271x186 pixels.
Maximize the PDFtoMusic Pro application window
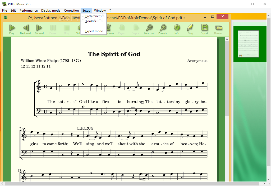pyautogui.click(x=252, y=4)
